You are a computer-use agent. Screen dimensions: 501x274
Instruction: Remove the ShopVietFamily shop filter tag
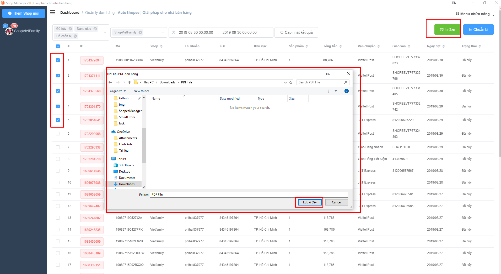(140, 32)
